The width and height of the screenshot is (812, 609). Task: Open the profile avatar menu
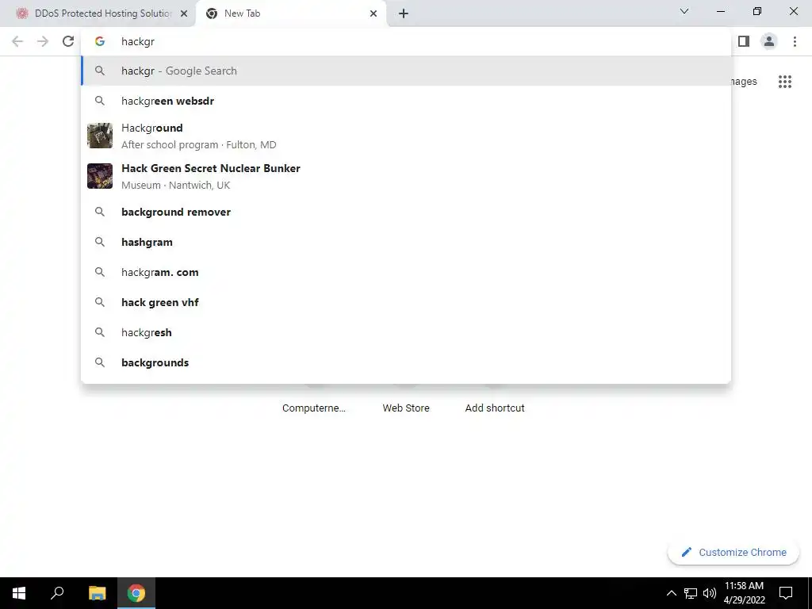point(769,41)
